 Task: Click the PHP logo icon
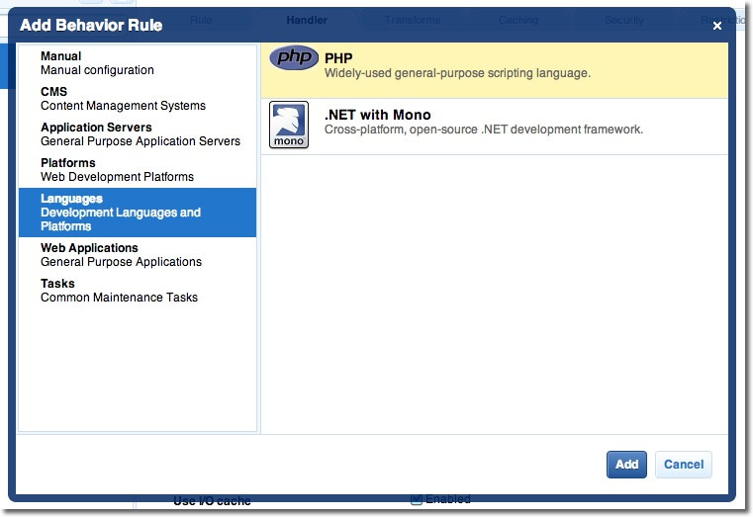[294, 59]
